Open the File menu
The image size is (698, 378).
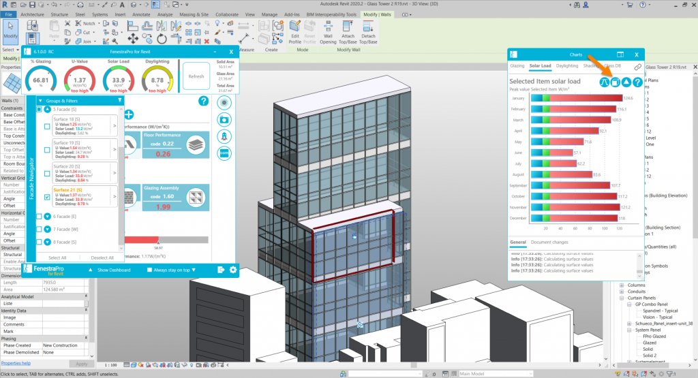[x=8, y=14]
